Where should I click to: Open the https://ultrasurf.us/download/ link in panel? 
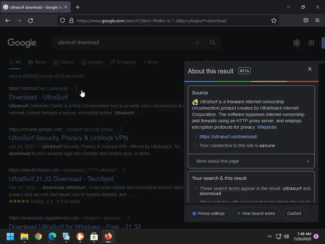[229, 137]
